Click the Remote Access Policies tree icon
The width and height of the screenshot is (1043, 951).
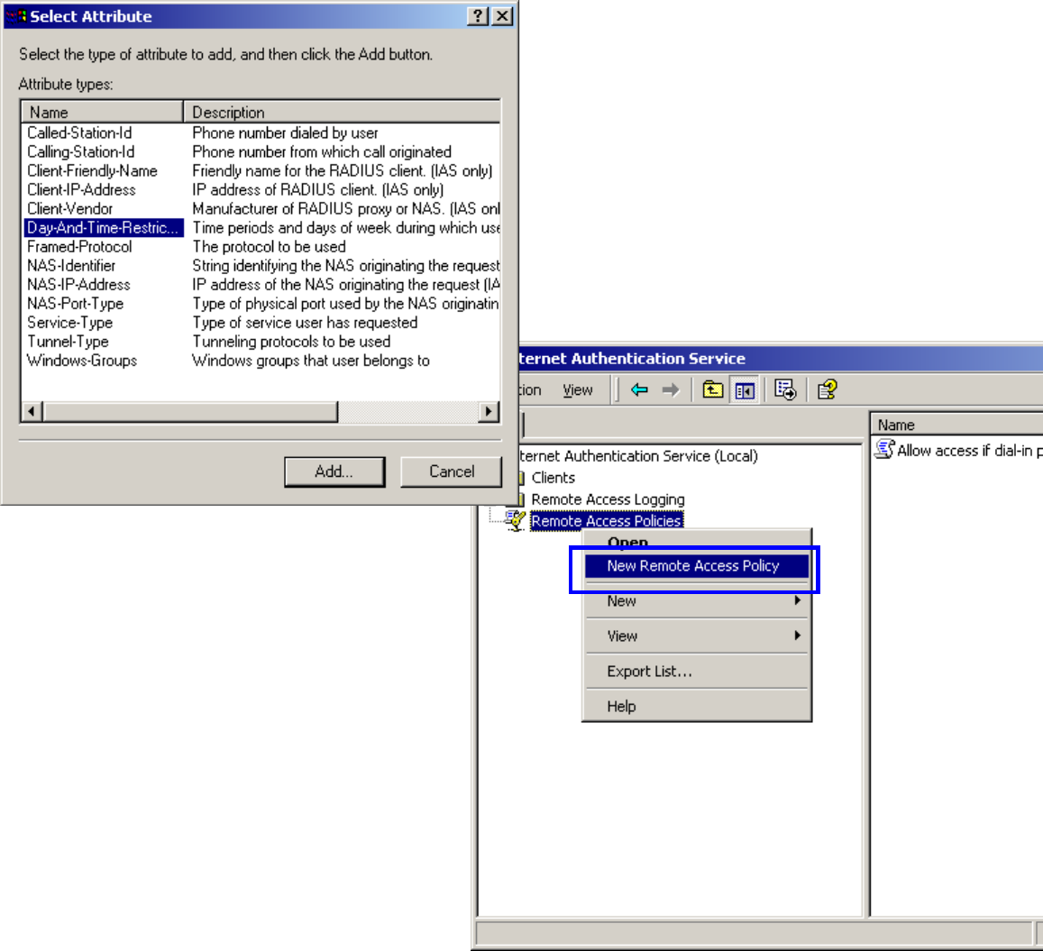514,520
